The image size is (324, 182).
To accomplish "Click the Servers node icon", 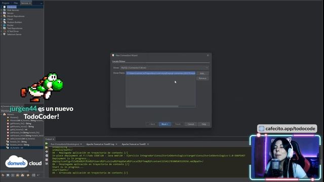I will (5, 13).
